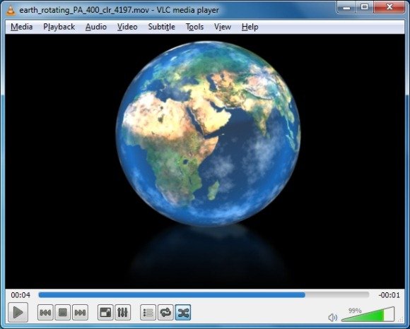Show extended settings equalizer icon
410x329 pixels.
[x=122, y=312]
